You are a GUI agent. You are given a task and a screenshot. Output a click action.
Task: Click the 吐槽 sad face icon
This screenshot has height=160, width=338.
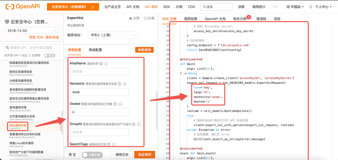pos(145,18)
